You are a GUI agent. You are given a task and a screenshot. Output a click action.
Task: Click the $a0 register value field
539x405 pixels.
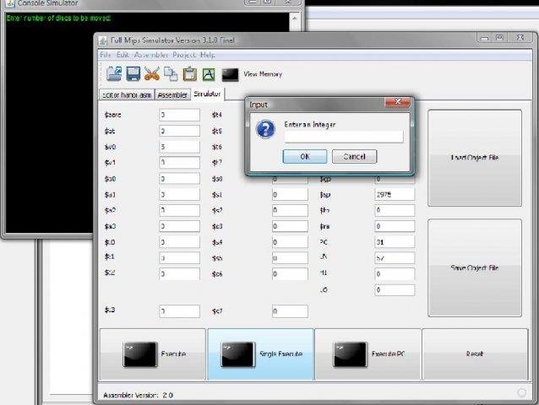(x=179, y=179)
